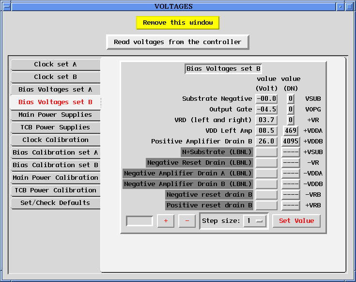Open the Clock set A tab
This screenshot has width=356, height=282.
pos(55,64)
